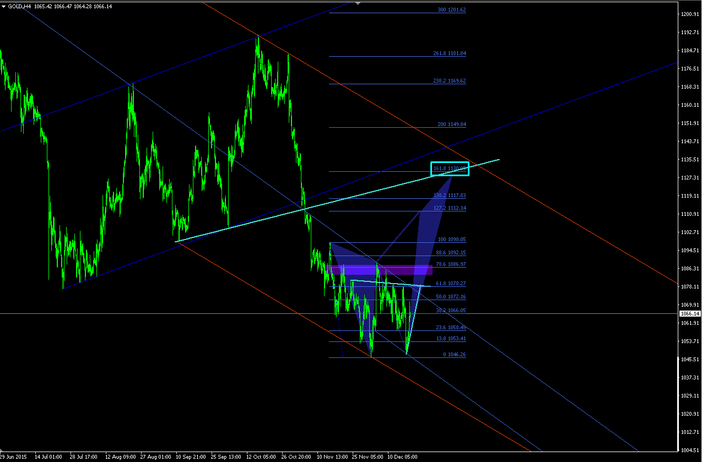Viewport: 702px width, 462px height.
Task: Click the 61.8 1078.27 Fibonacci label
Action: [451, 284]
